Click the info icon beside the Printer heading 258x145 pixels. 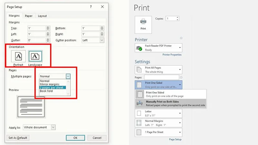181,38
